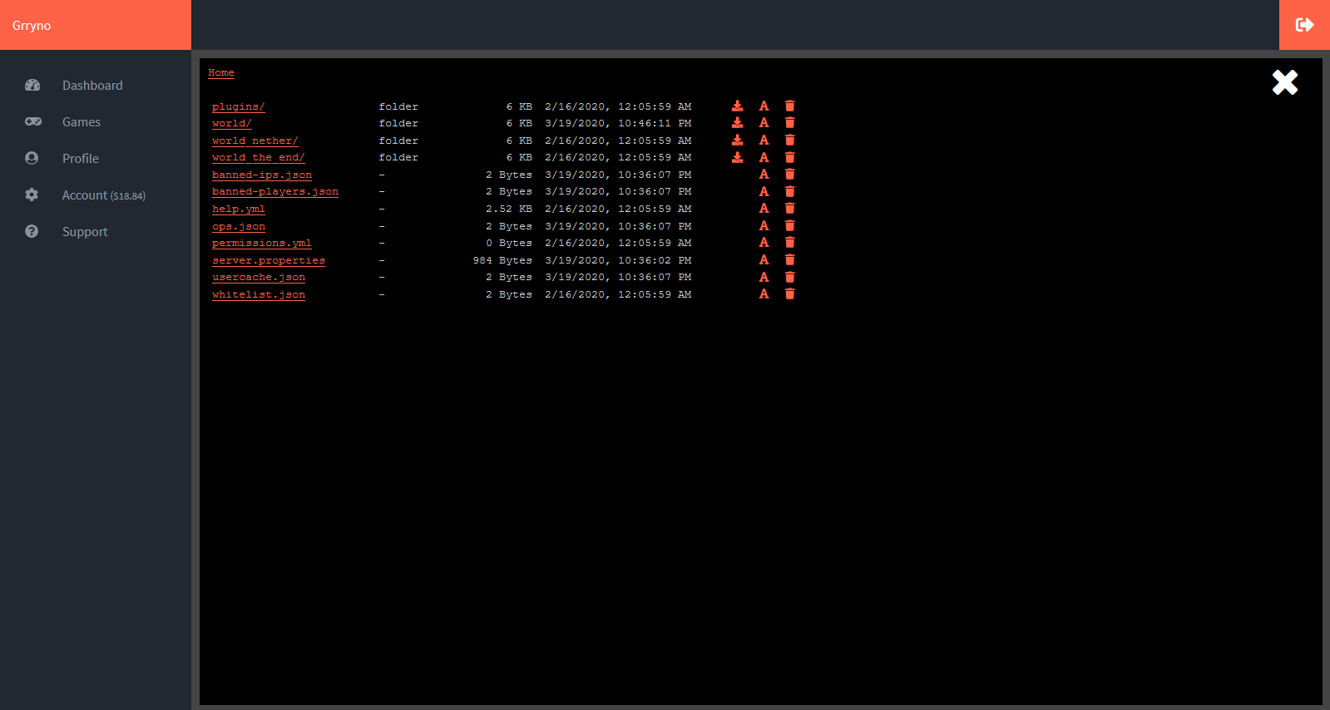The width and height of the screenshot is (1330, 710).
Task: Delete server.properties file
Action: [790, 260]
